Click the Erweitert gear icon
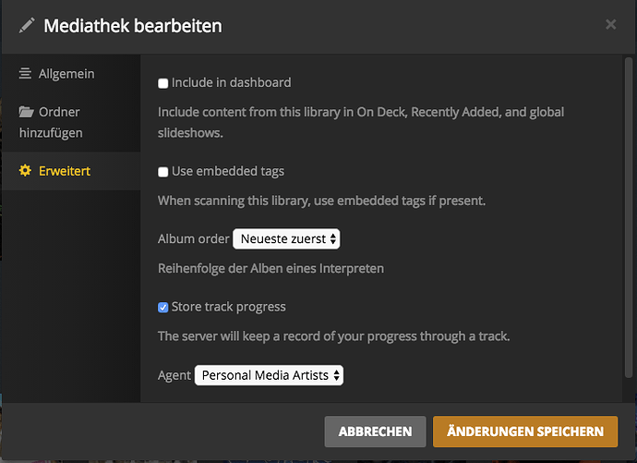637x463 pixels. 26,171
